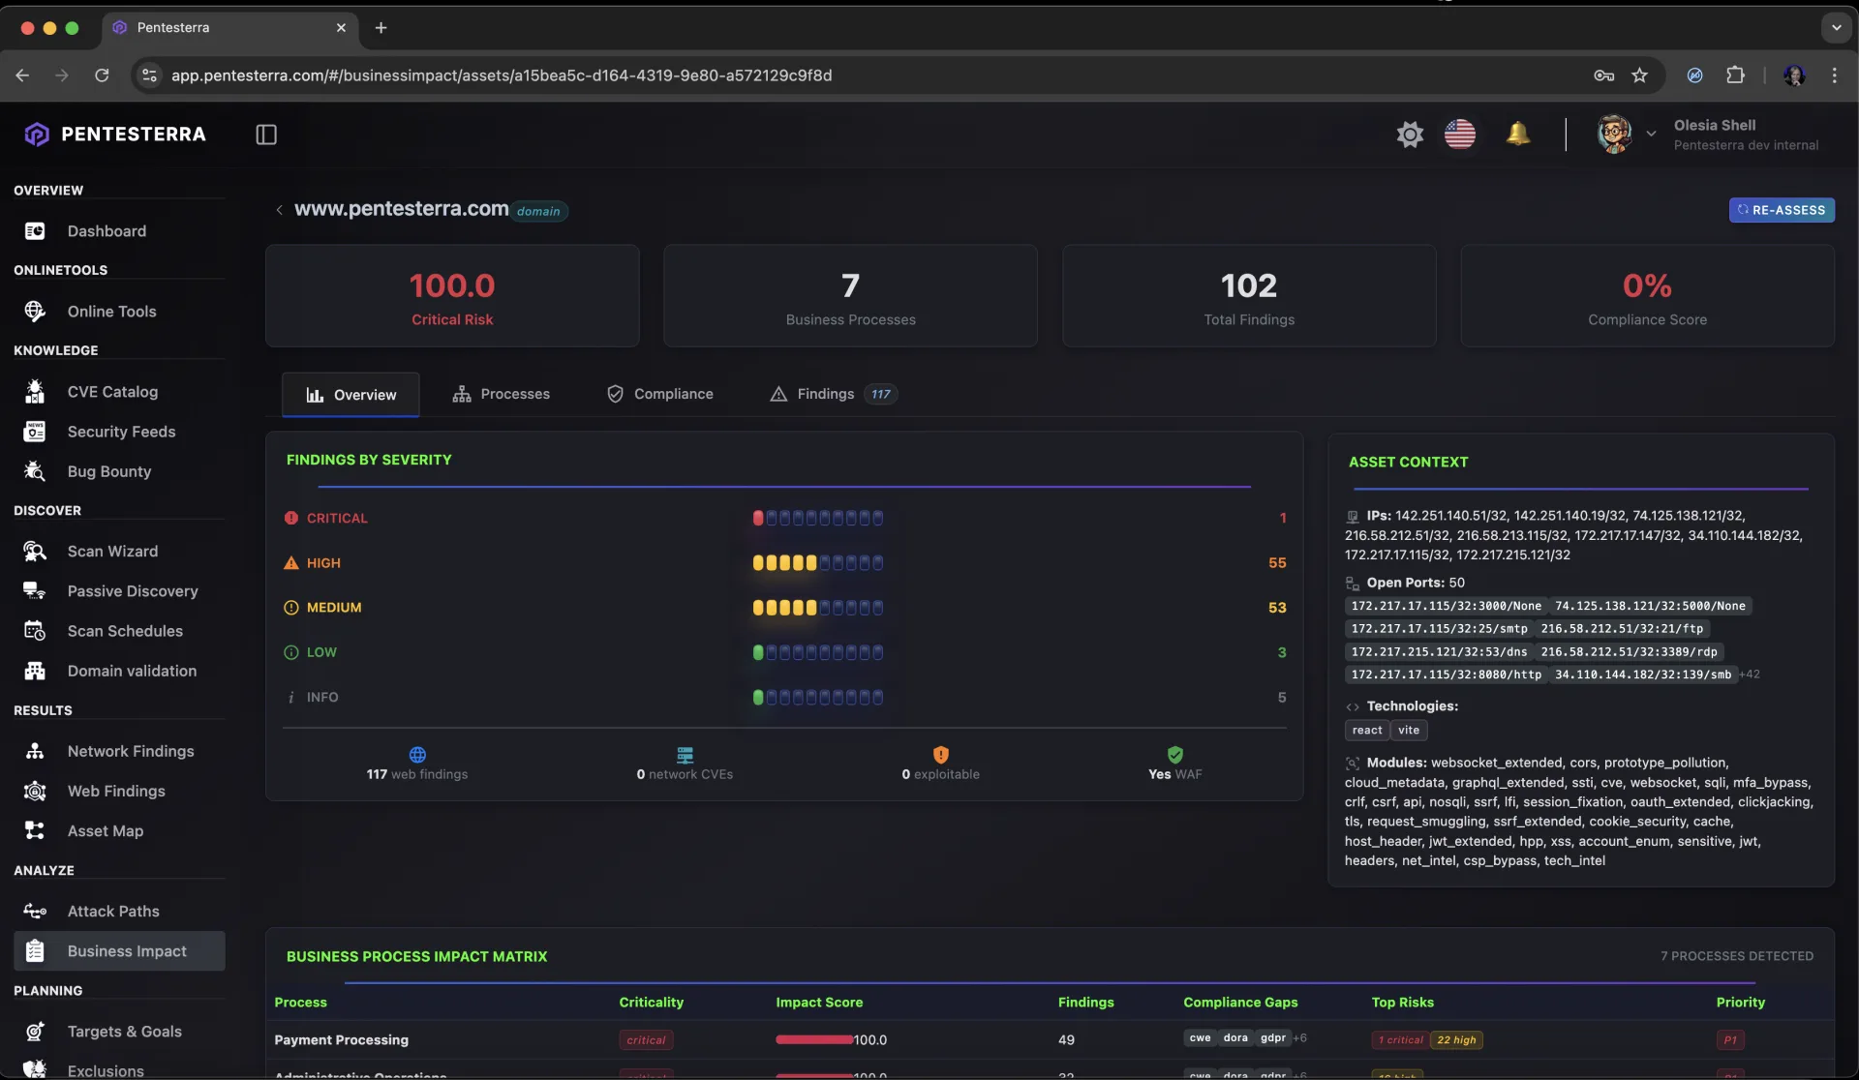This screenshot has width=1859, height=1080.
Task: Open Payment Processing process row
Action: 341,1040
